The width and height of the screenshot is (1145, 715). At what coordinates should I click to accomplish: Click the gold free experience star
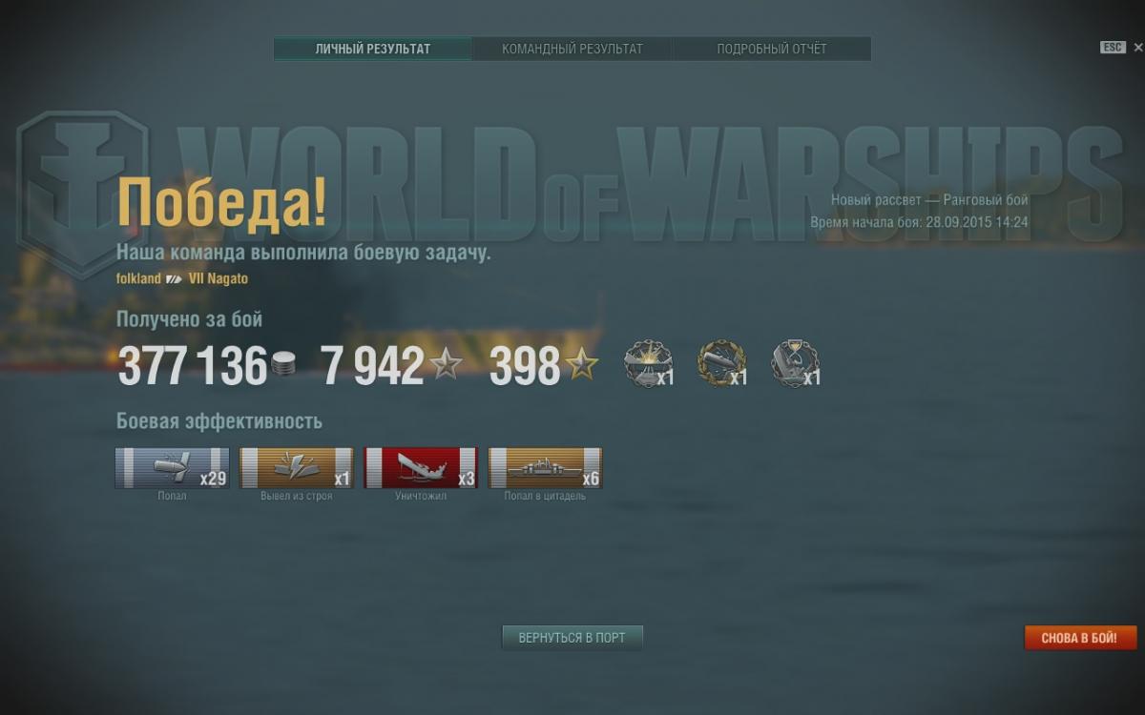click(x=582, y=364)
